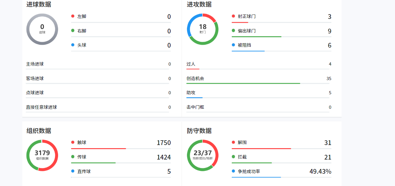395x186 pixels.
Task: Click the blue 争抢成功率 legend dot
Action: (x=233, y=171)
